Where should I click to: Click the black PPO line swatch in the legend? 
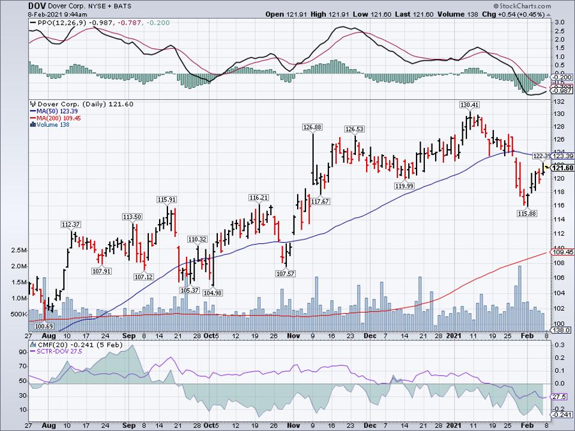(32, 23)
